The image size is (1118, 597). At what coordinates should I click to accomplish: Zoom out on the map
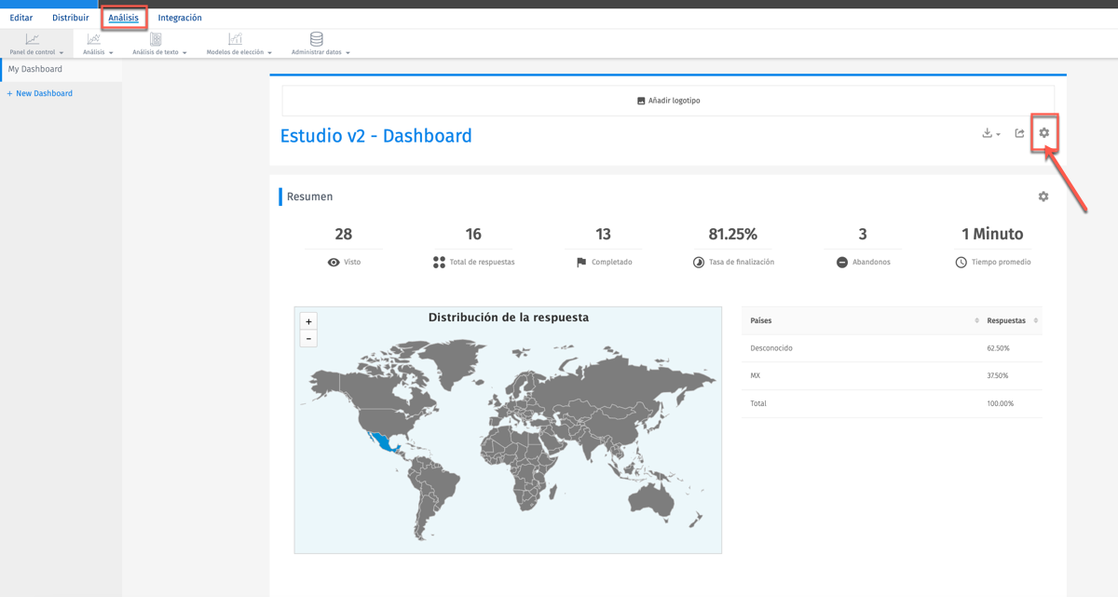pos(308,338)
